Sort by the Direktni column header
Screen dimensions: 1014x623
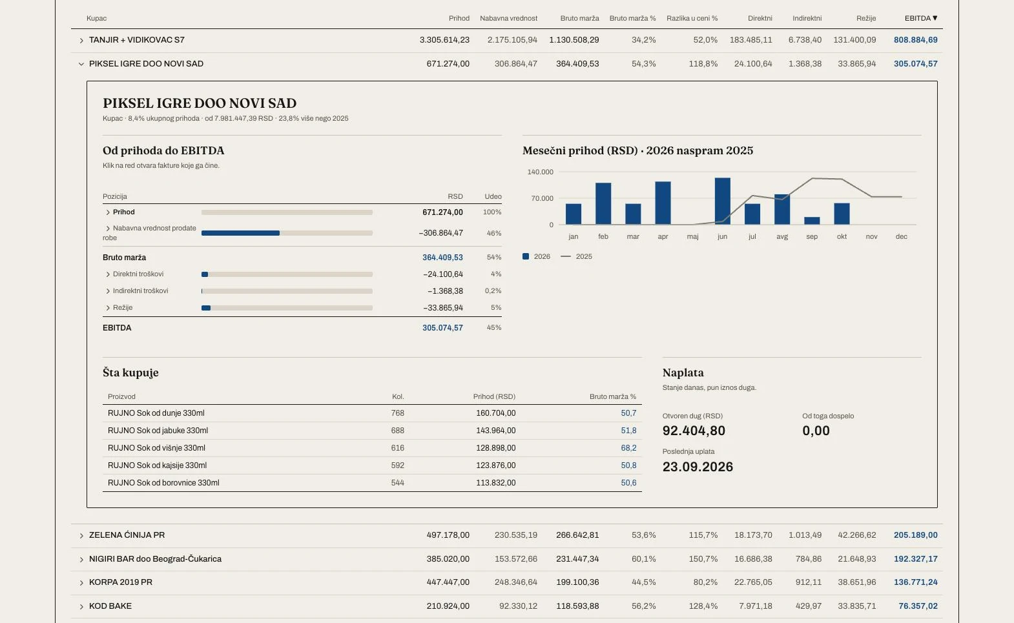(760, 18)
